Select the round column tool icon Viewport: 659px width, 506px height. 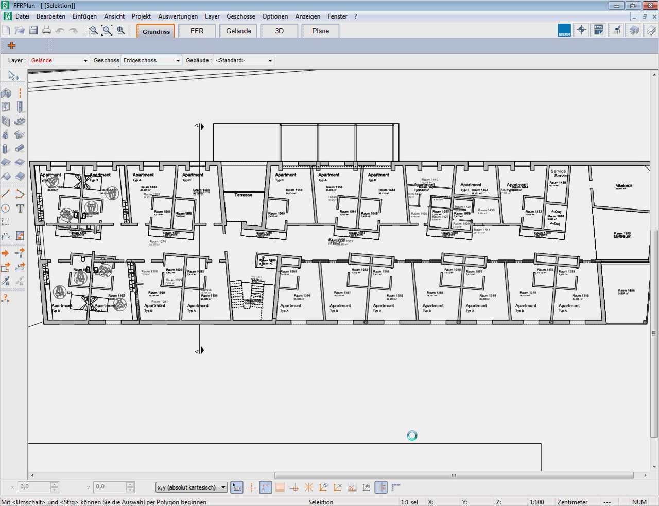pos(6,149)
